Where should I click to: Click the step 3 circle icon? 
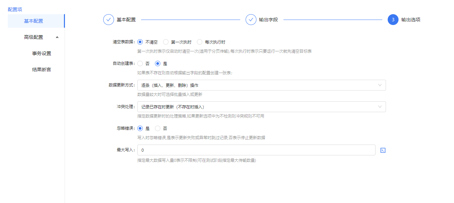click(393, 20)
